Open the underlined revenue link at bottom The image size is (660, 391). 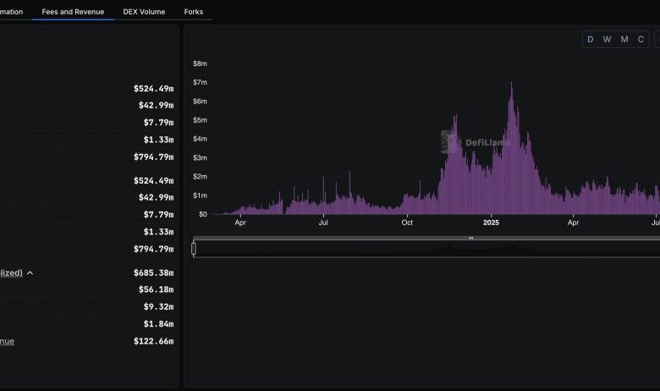(7, 341)
